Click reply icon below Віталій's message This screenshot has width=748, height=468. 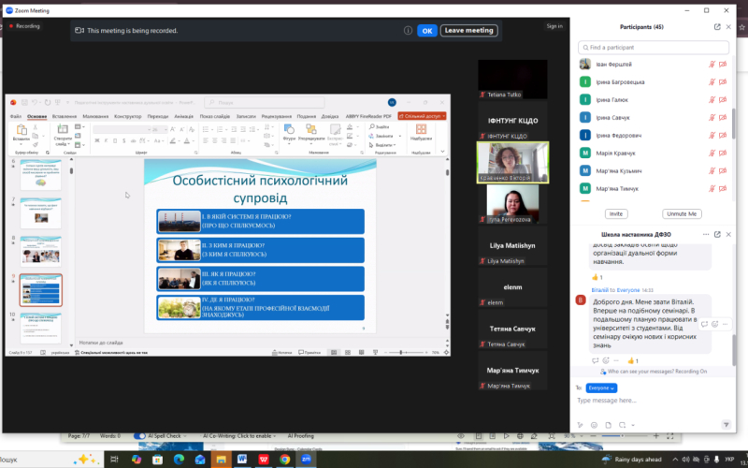(595, 361)
